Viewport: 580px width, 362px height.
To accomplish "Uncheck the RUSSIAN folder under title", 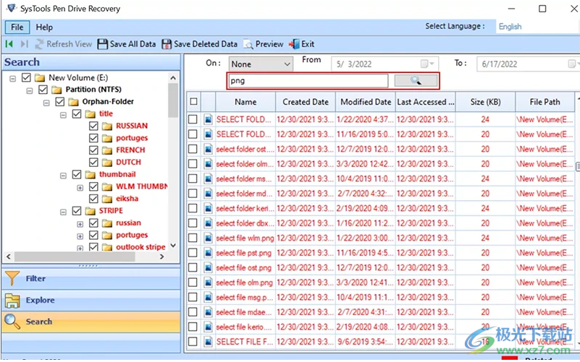I will [93, 126].
